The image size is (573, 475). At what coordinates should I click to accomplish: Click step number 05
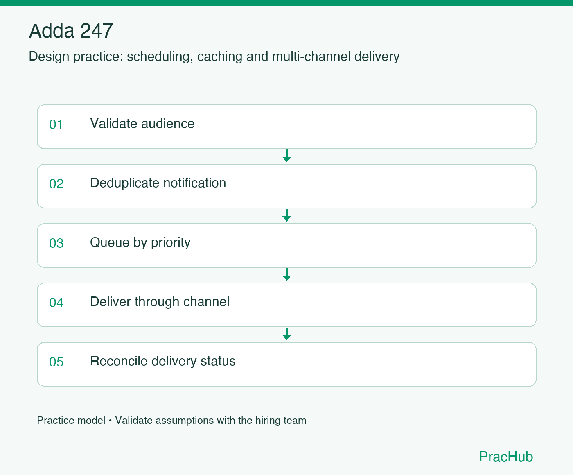(56, 362)
